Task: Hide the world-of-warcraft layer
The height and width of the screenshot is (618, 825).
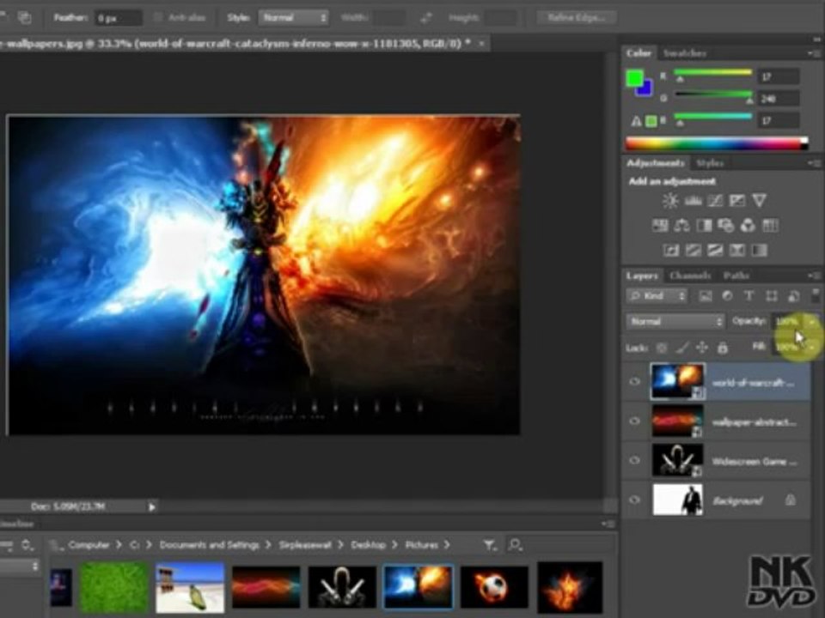Action: (x=635, y=382)
